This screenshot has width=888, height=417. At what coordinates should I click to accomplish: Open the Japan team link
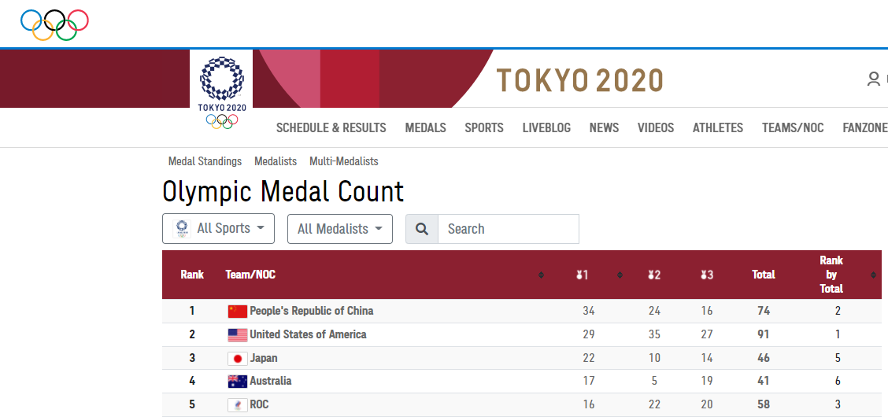click(264, 358)
